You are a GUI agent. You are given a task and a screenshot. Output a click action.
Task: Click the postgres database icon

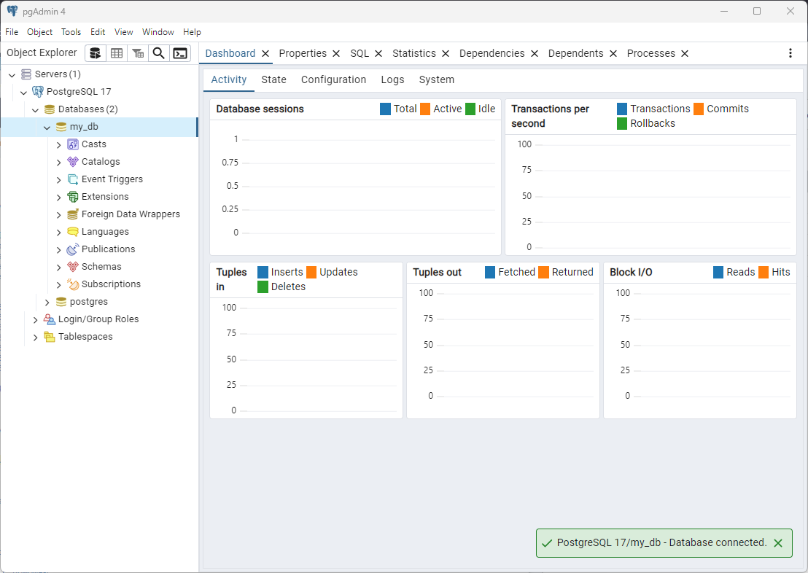coord(61,302)
